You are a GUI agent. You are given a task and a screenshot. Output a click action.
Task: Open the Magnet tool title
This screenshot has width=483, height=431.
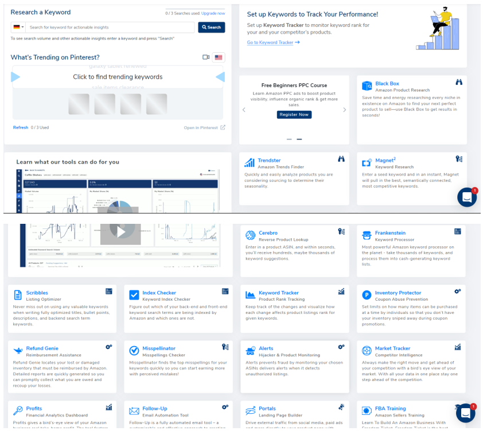[385, 160]
